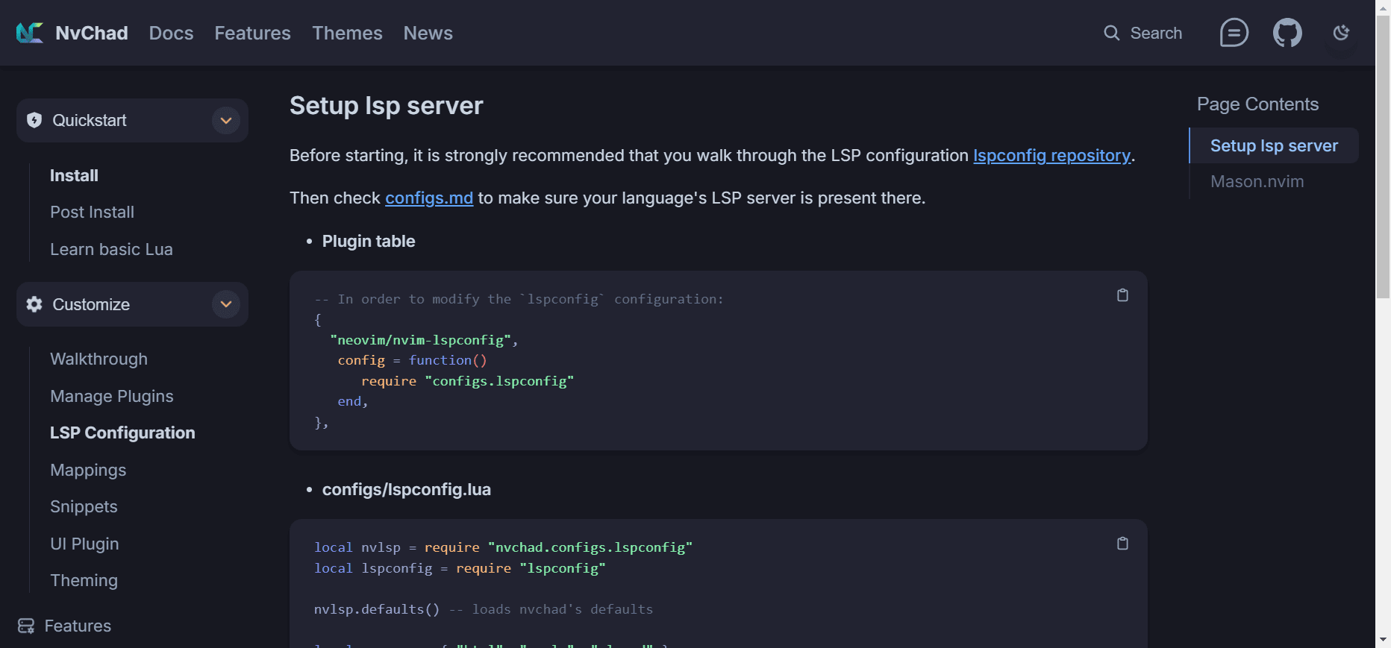Image resolution: width=1391 pixels, height=648 pixels.
Task: Copy the configs/lspconfig.lua code block
Action: [x=1122, y=544]
